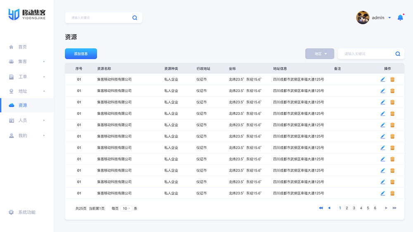Click the edit pencil icon in the last row
The width and height of the screenshot is (413, 232).
(383, 193)
